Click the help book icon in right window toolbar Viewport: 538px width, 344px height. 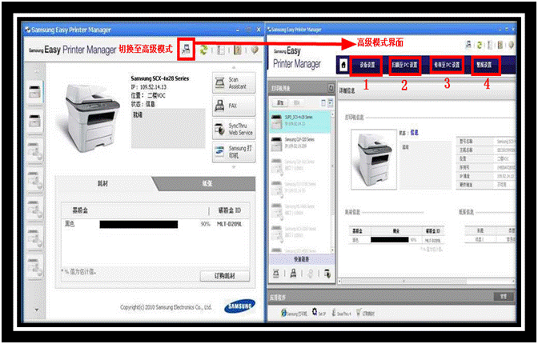pos(500,45)
